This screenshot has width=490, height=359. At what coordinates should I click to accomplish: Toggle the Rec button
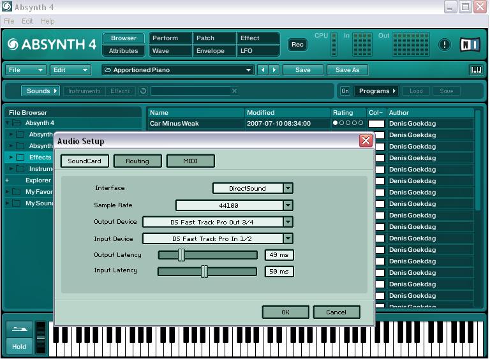point(297,45)
